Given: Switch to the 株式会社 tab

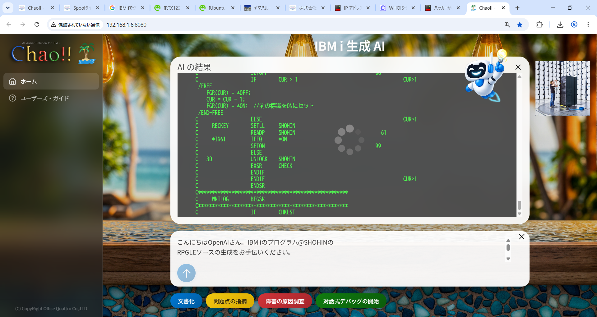Looking at the screenshot, I should click(x=307, y=8).
